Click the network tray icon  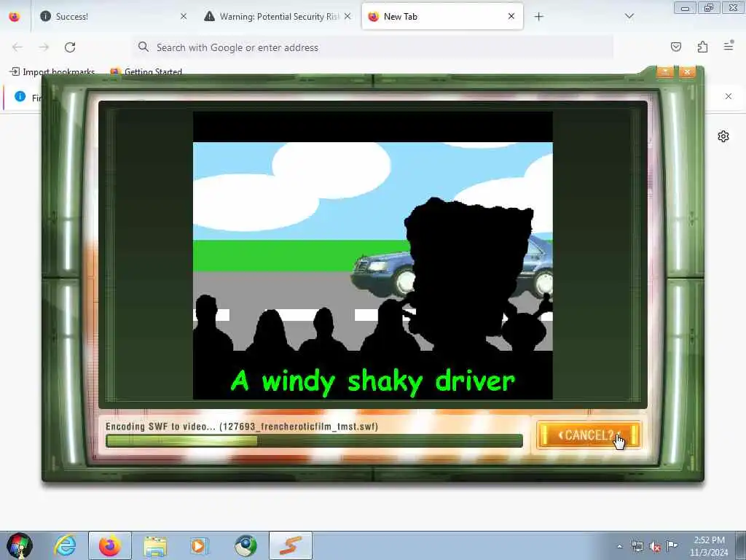[x=637, y=546]
